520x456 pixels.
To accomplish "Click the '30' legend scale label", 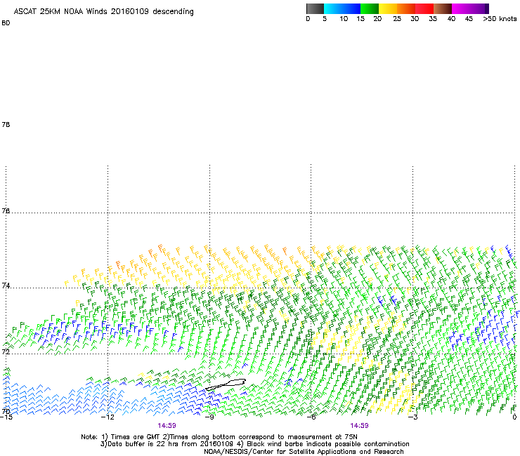I will 415,19.
